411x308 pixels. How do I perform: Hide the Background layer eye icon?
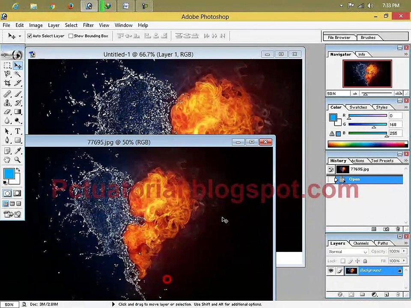(331, 270)
